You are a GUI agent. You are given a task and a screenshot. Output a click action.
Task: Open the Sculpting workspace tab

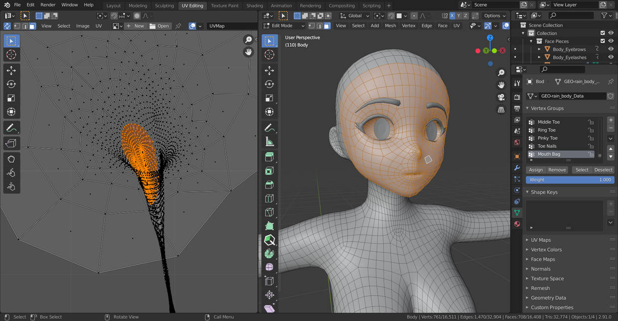tap(164, 5)
